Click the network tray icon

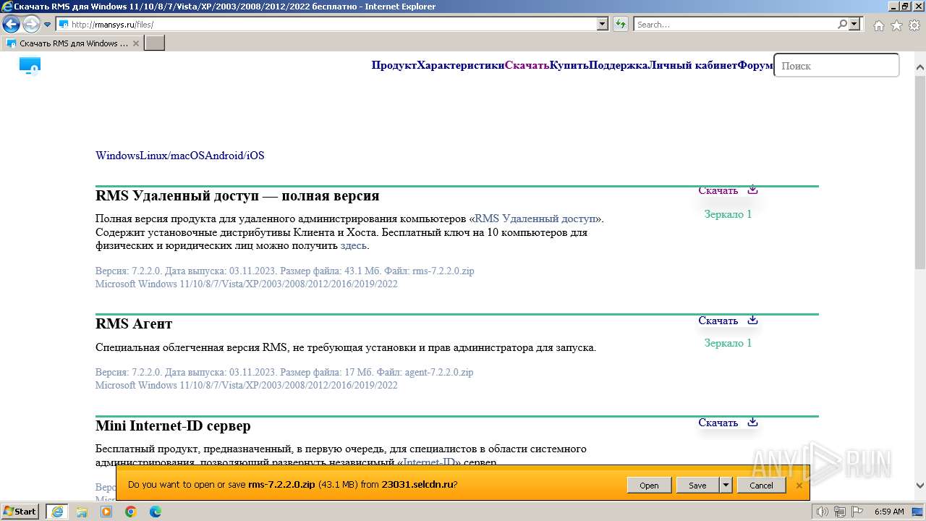(x=840, y=512)
